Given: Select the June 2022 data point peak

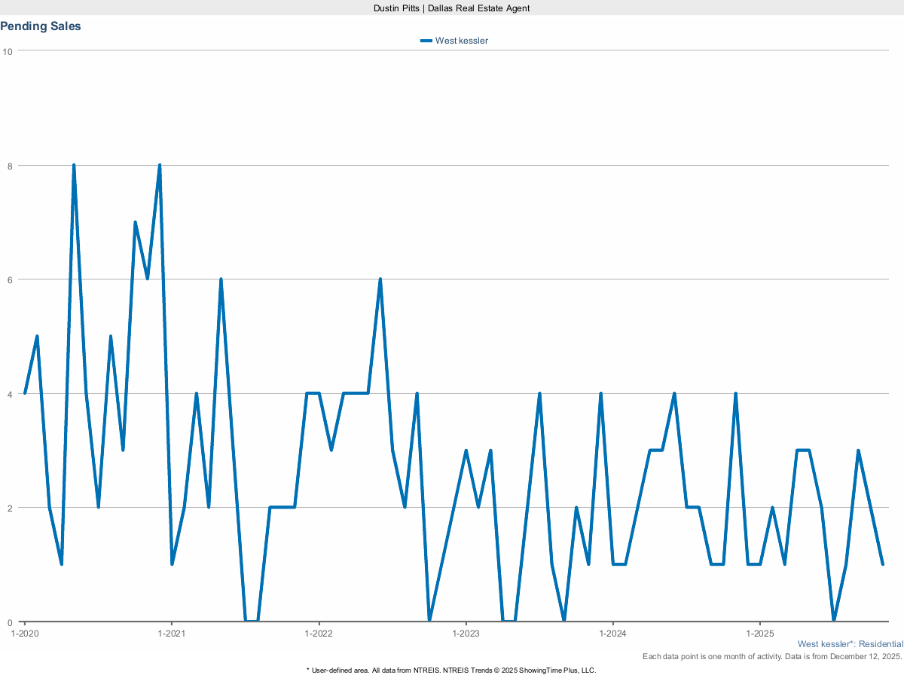Looking at the screenshot, I should [x=380, y=278].
